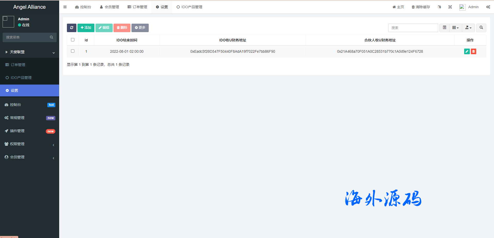The width and height of the screenshot is (494, 238).
Task: Click the fullscreen expand icon in header
Action: [x=450, y=7]
